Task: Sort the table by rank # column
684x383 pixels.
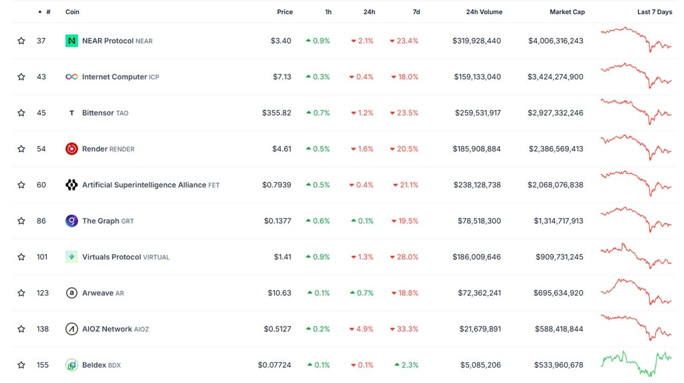Action: pos(47,12)
